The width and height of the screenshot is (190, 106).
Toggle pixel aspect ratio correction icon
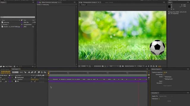146,66
